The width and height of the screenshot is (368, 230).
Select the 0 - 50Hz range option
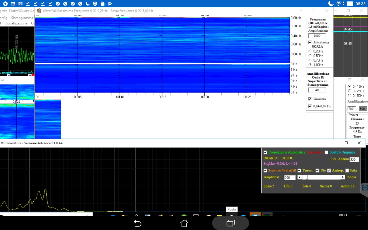point(350,96)
